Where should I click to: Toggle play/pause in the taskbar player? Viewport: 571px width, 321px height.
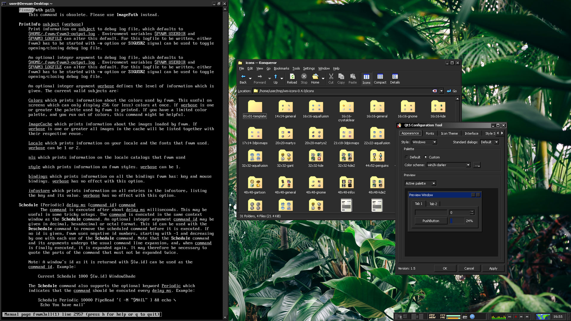pos(510,317)
